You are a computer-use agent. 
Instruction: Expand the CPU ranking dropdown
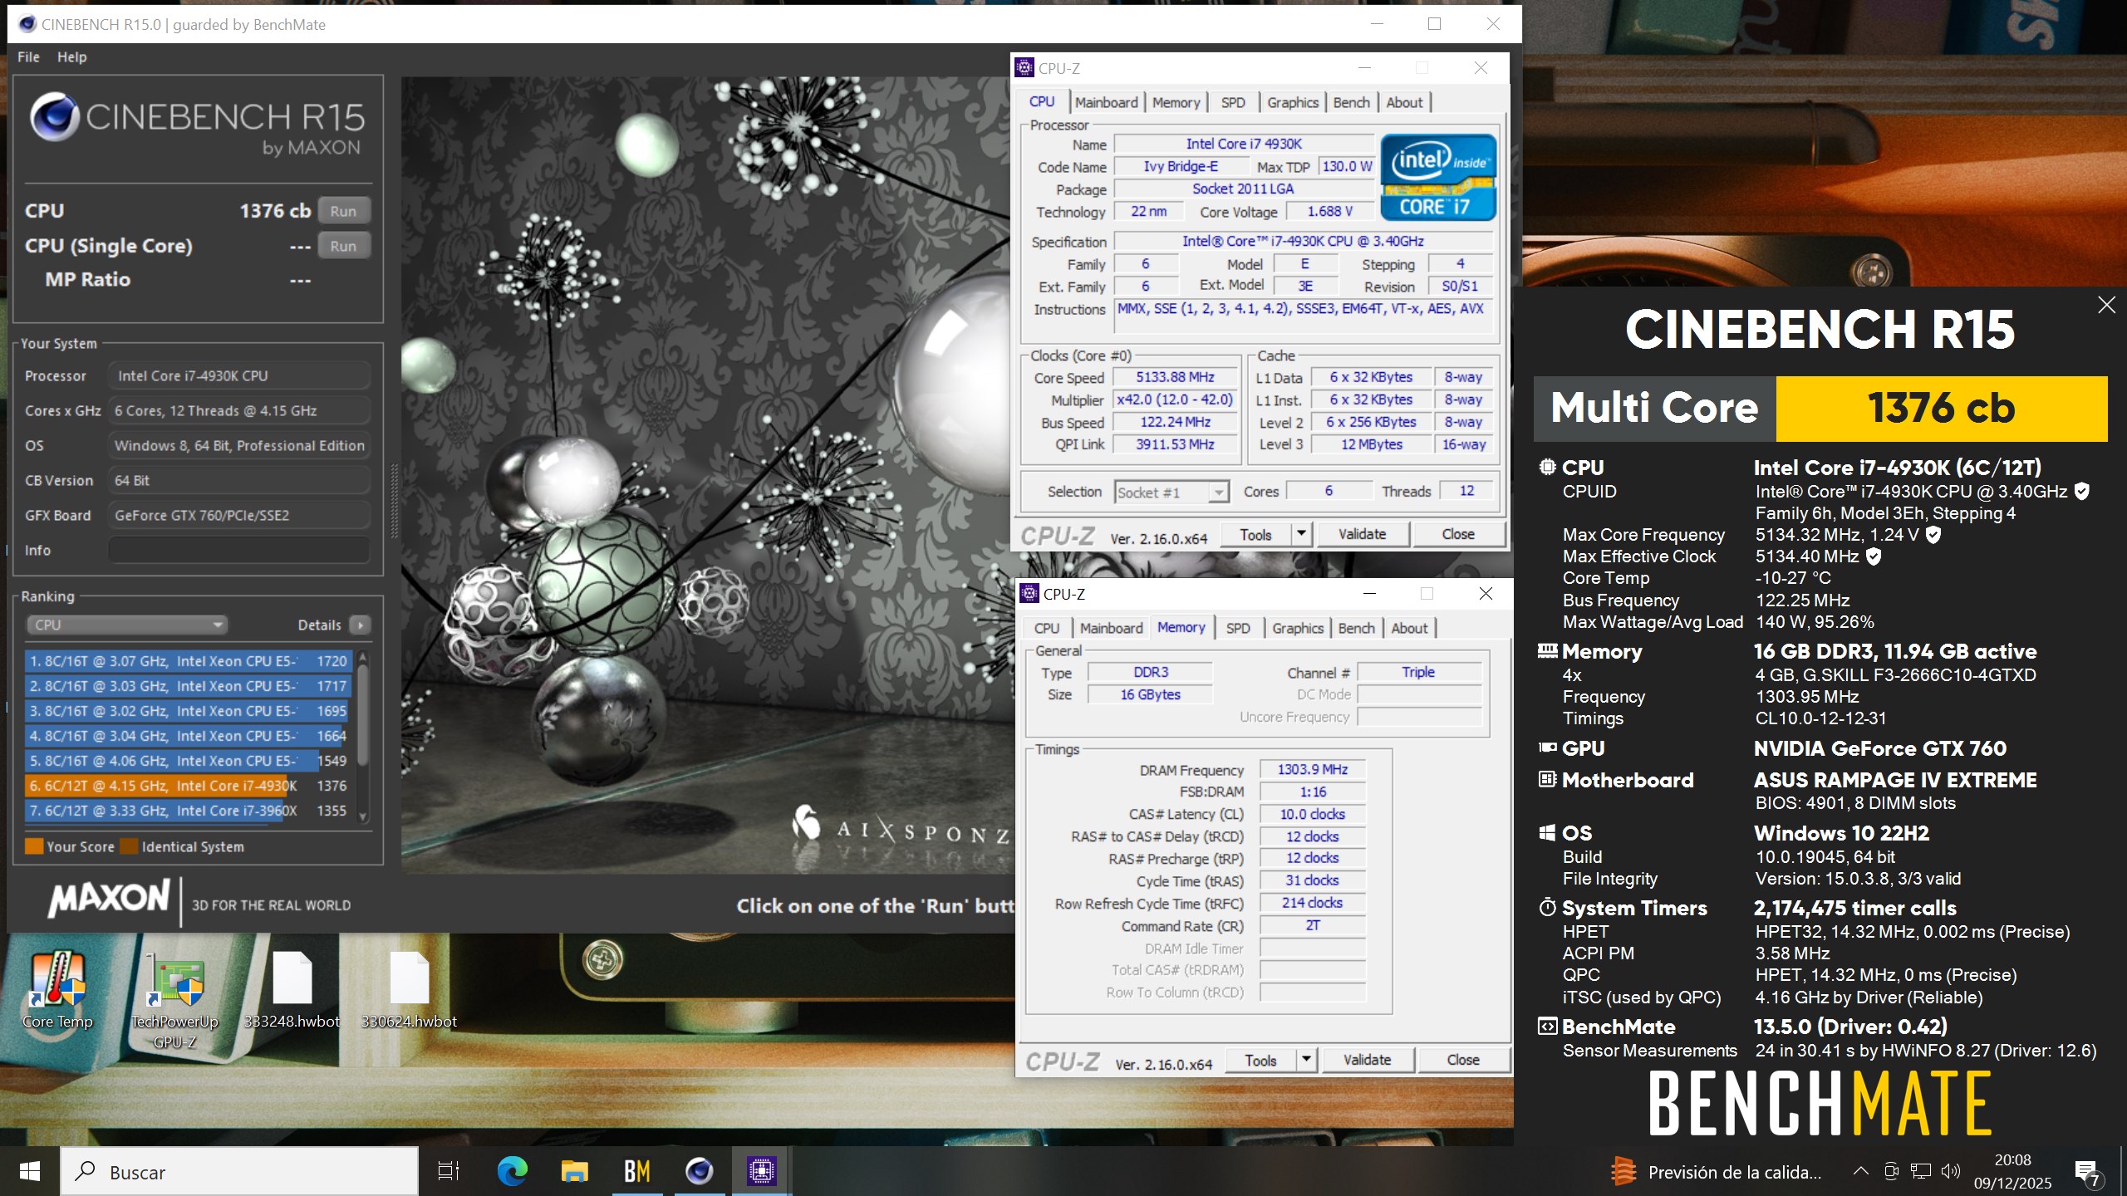click(x=126, y=625)
